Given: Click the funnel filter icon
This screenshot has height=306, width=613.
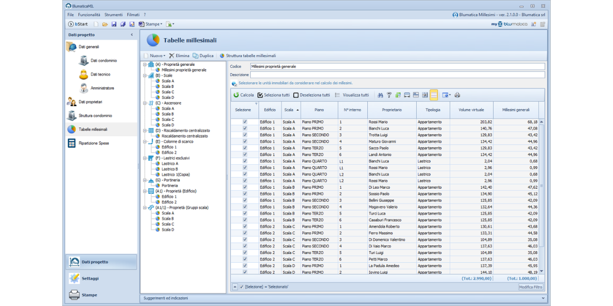Looking at the screenshot, I should (x=389, y=95).
